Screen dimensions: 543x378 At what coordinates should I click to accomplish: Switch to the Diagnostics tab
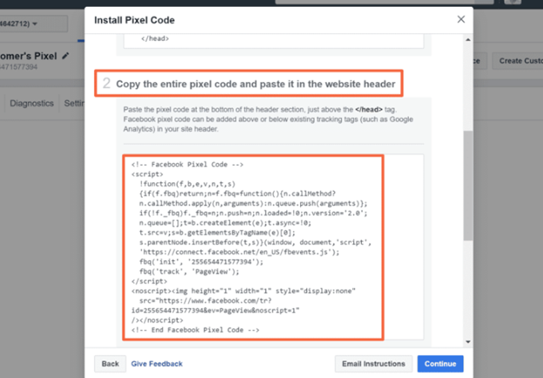tap(31, 104)
